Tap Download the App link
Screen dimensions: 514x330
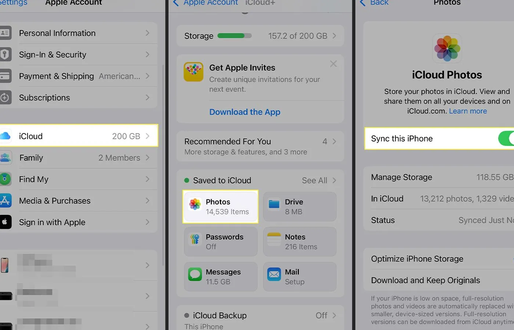pos(245,112)
